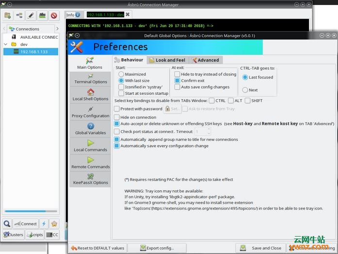The image size is (338, 254).
Task: Click the edit connection pencil icon
Action: (x=31, y=15)
